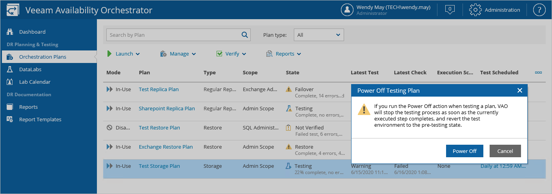The height and width of the screenshot is (194, 552).
Task: Open the notifications counter icon
Action: pyautogui.click(x=450, y=10)
